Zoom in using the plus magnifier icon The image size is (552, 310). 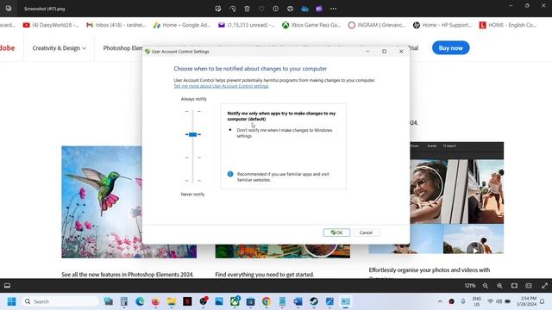tap(500, 286)
